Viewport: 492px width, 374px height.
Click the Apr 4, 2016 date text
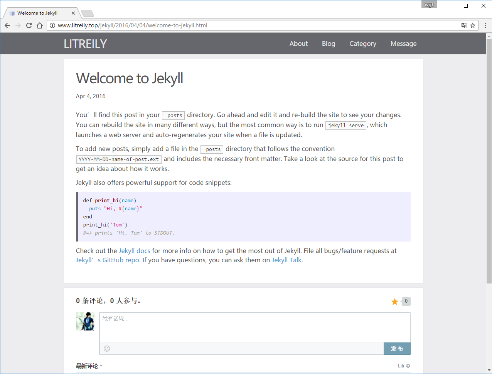point(91,96)
